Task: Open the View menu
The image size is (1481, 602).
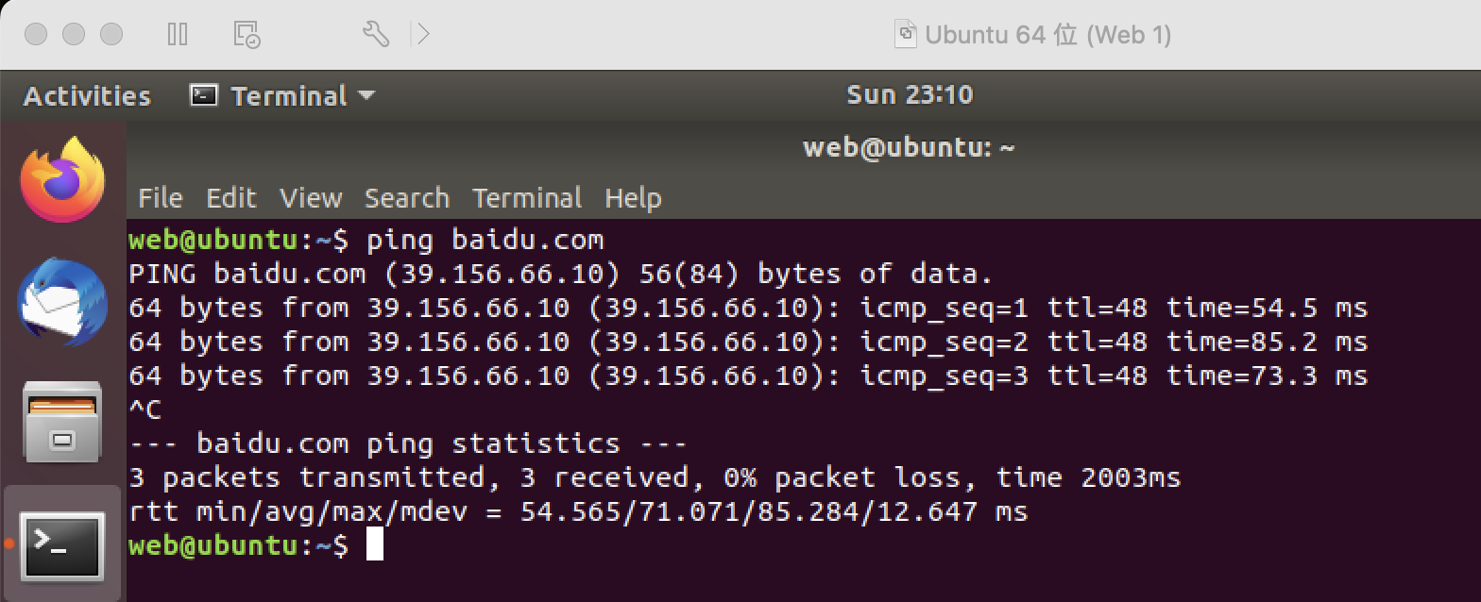Action: coord(310,198)
